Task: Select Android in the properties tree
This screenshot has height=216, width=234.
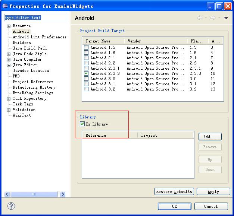Action: [21, 31]
